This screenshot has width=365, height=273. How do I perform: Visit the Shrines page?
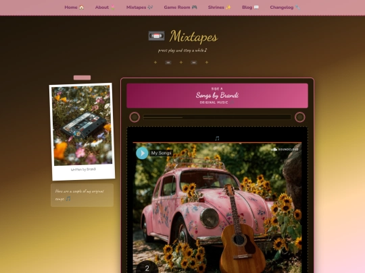click(220, 7)
